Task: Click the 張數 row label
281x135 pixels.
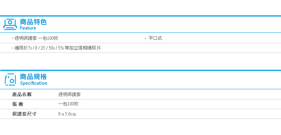Action: coord(18,104)
